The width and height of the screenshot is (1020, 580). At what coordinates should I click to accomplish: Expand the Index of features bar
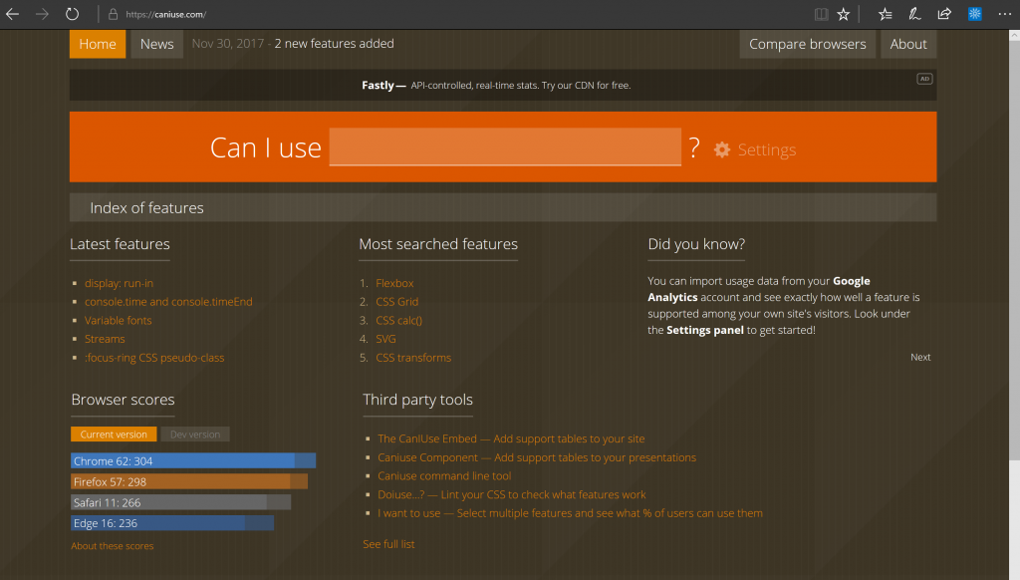(x=503, y=207)
